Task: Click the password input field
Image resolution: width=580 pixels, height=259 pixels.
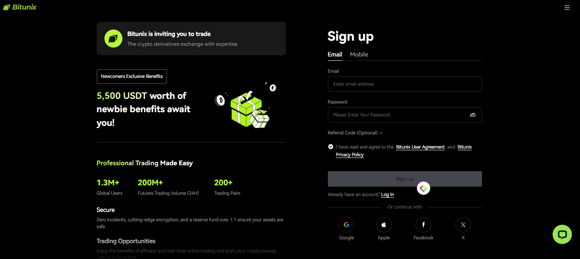Action: click(x=396, y=115)
